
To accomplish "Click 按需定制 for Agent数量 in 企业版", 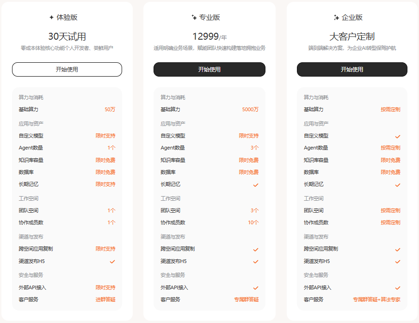I will [x=390, y=148].
